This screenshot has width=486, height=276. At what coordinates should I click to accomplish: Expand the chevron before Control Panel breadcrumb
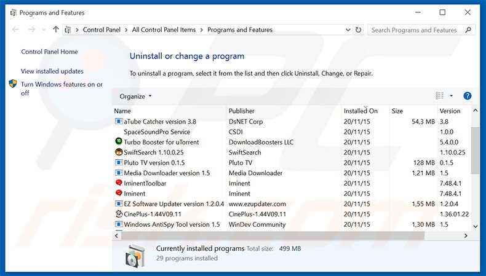77,30
